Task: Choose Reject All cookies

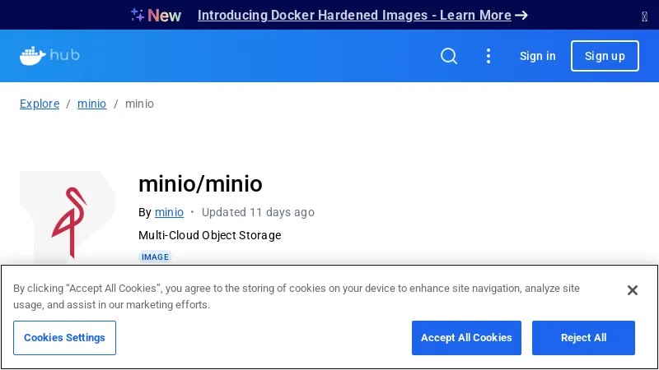Action: pyautogui.click(x=583, y=338)
